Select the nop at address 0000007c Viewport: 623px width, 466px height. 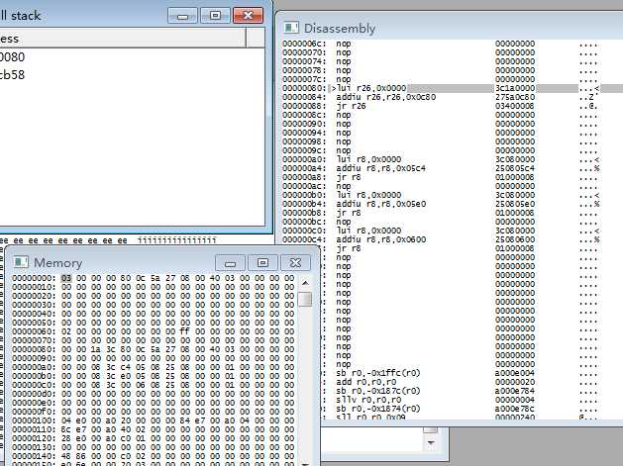[x=344, y=79]
